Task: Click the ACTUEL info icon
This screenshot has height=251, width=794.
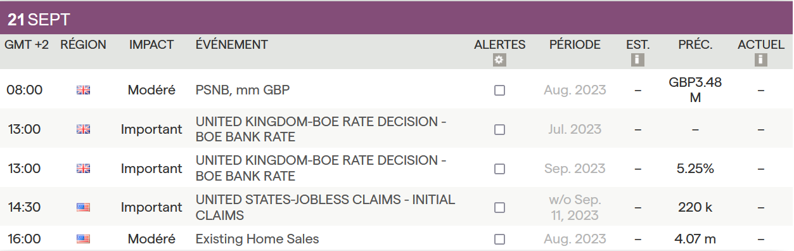Action: click(x=761, y=60)
